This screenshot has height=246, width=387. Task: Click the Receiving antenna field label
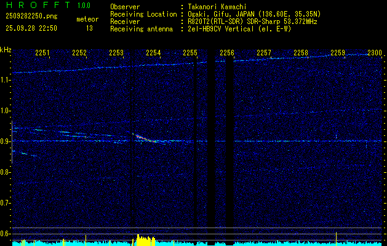[142, 29]
